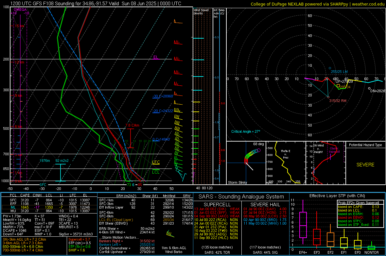Click the yellow LFC marker on the skew-T
386x256 pixels.
click(156, 162)
